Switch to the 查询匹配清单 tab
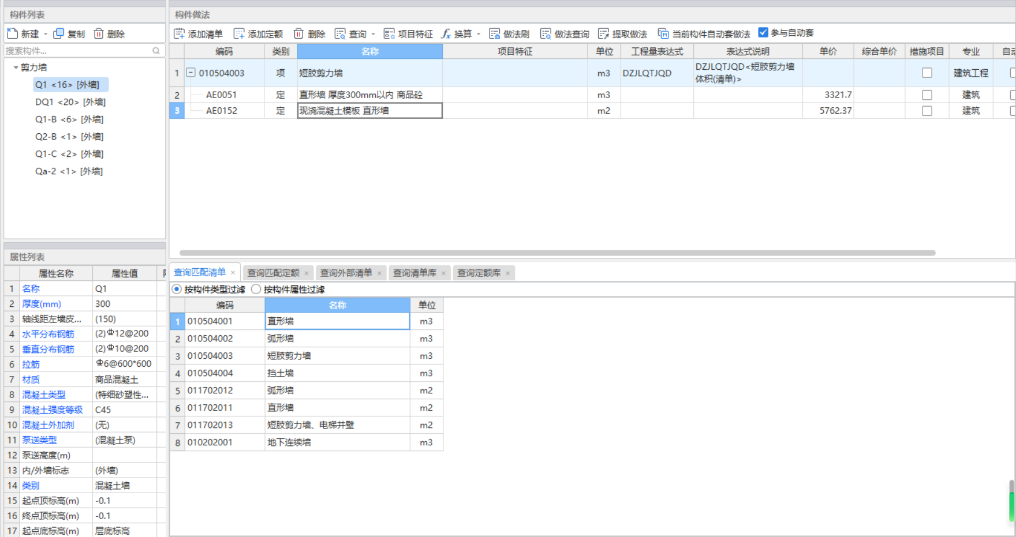Screen dimensions: 1016x537 [x=200, y=272]
